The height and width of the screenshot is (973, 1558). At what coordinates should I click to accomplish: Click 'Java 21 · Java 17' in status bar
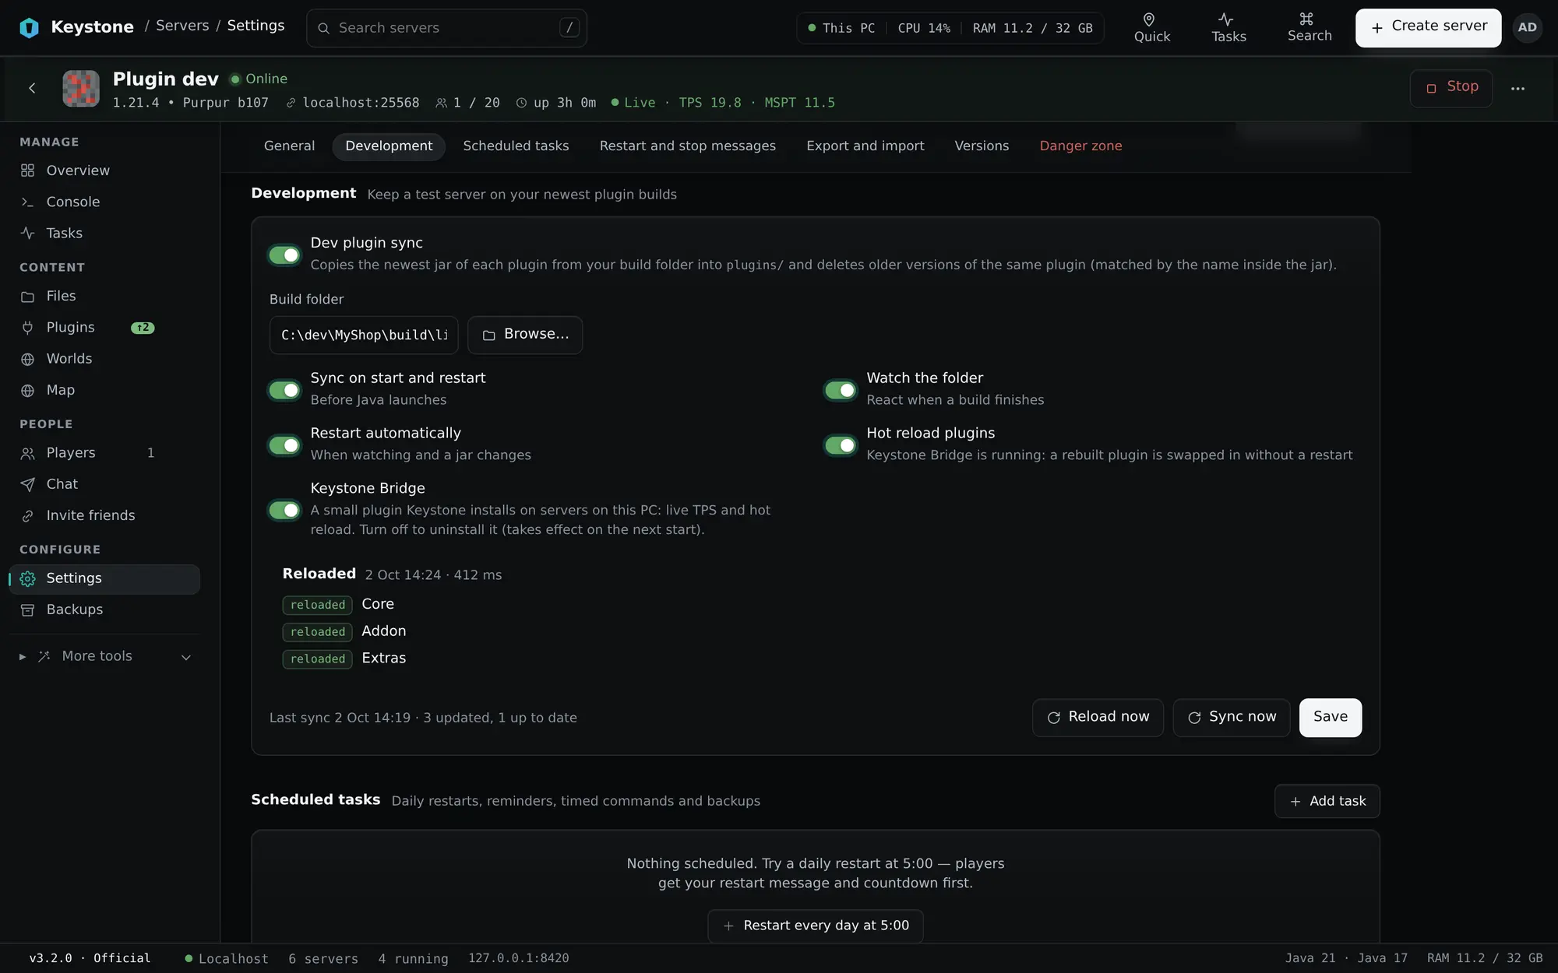click(x=1346, y=958)
